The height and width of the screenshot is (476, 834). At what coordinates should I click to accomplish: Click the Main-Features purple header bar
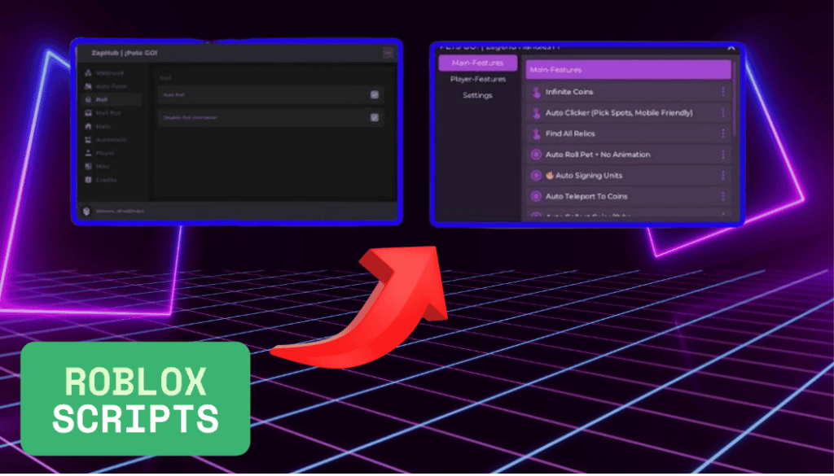click(x=629, y=70)
